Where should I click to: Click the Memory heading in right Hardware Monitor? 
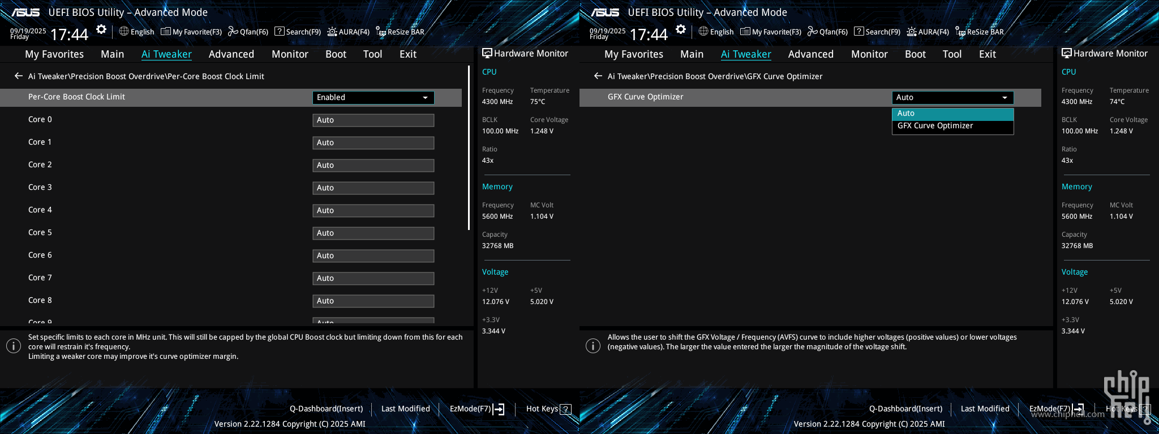coord(1077,186)
